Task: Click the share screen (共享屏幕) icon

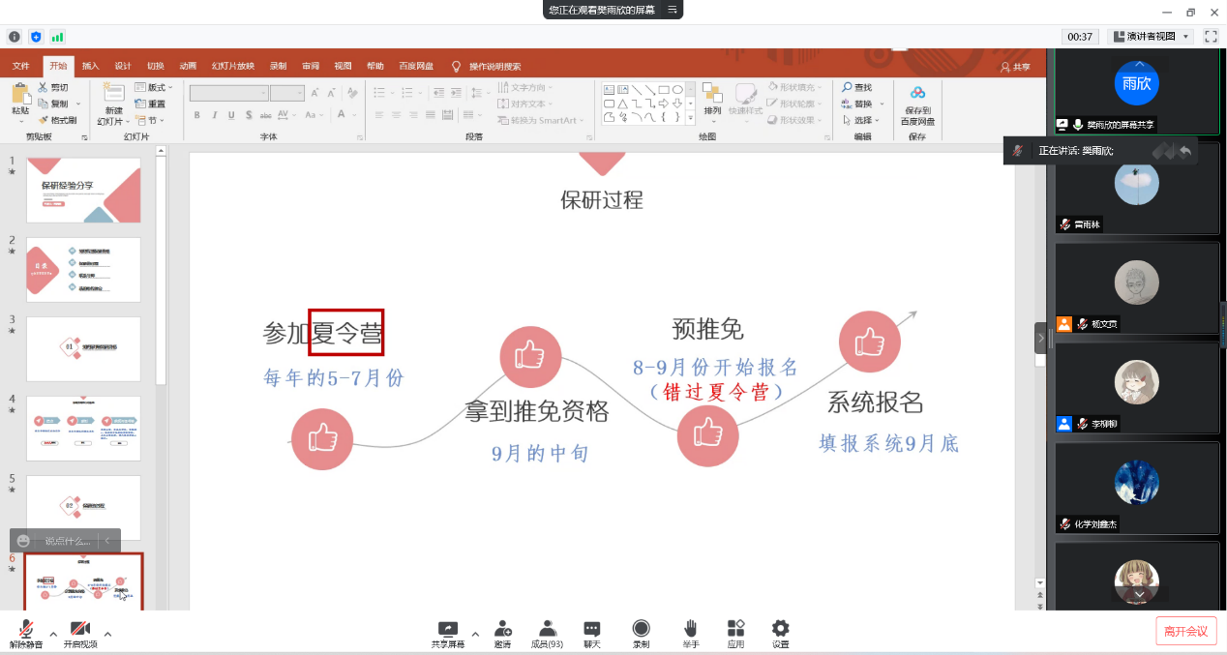Action: [447, 630]
